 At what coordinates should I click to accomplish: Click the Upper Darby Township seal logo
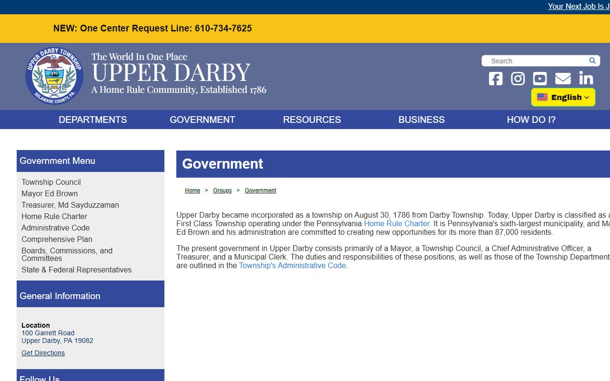click(54, 76)
